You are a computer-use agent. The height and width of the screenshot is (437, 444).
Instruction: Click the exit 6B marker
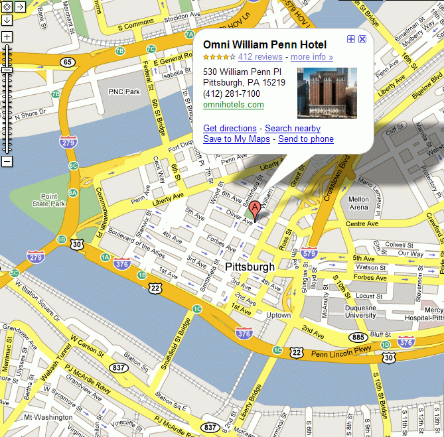[x=62, y=239]
